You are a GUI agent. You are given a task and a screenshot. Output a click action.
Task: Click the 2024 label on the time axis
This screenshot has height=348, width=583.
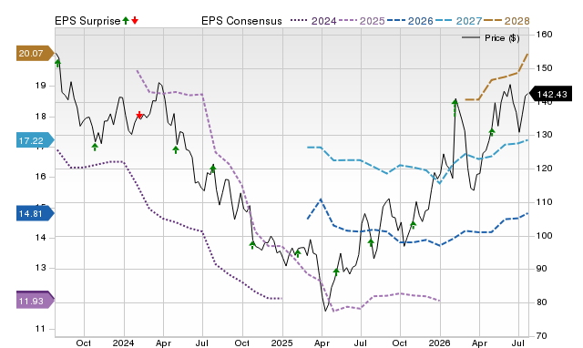point(124,343)
